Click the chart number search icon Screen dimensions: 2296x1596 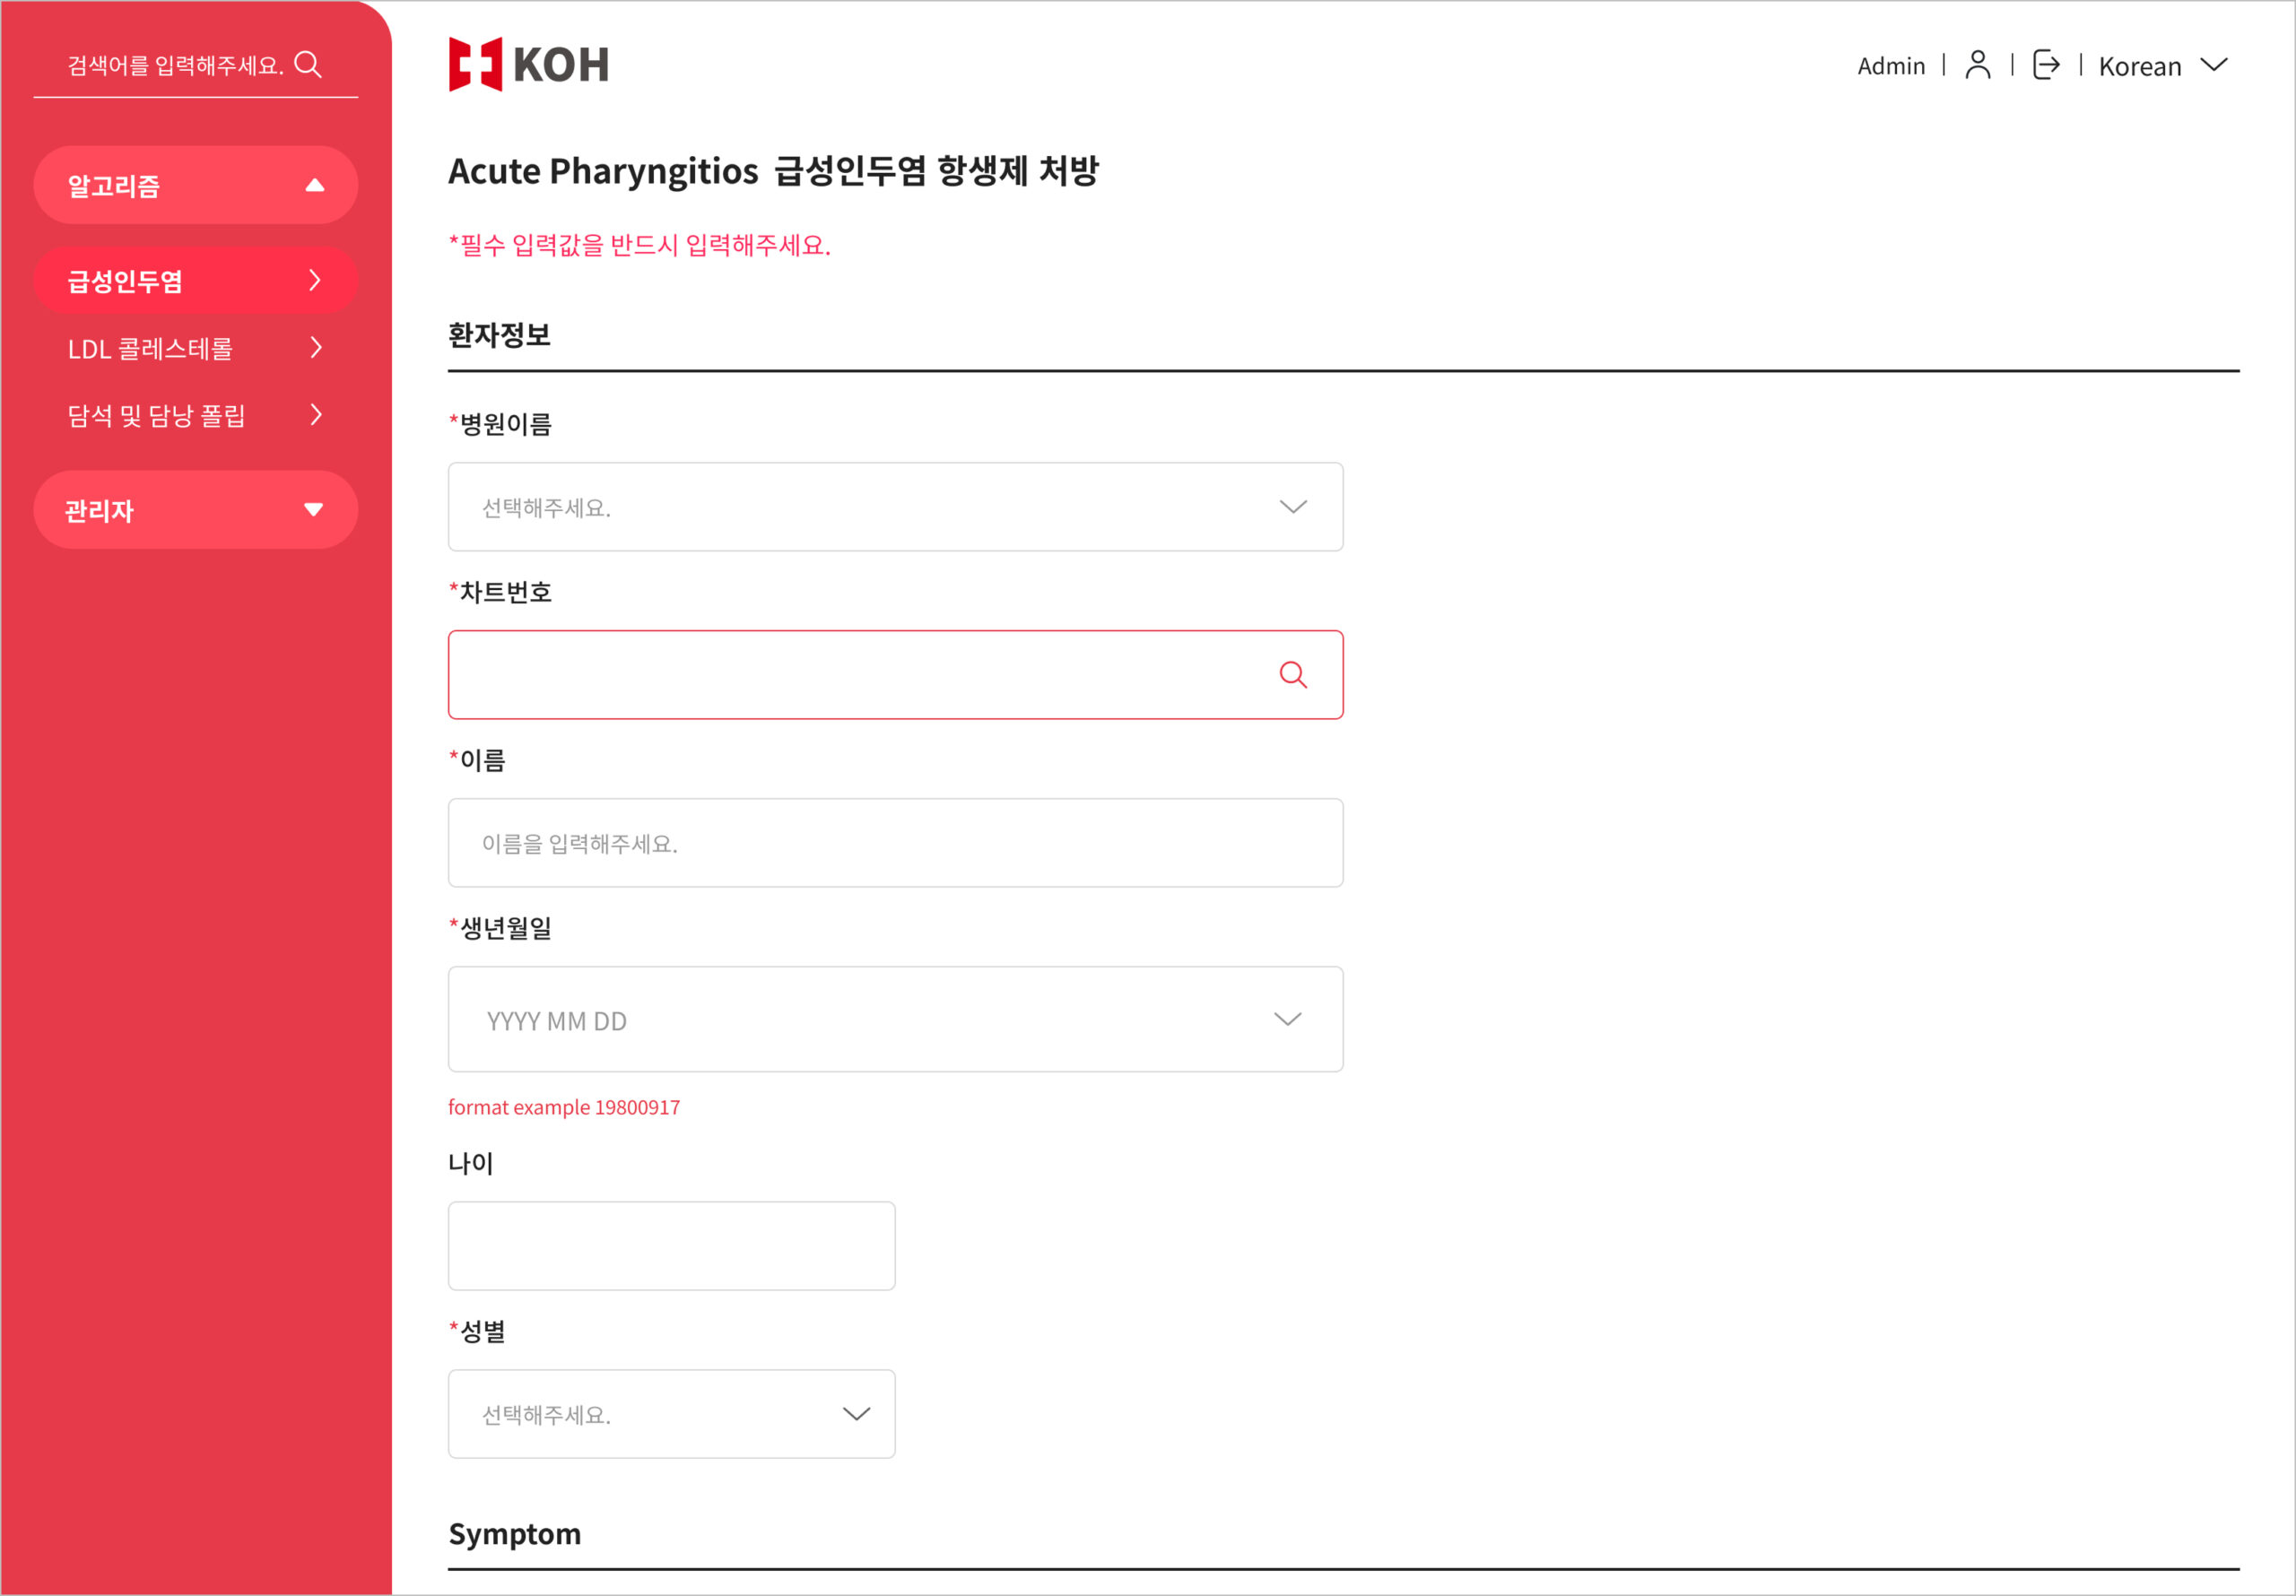click(1292, 675)
